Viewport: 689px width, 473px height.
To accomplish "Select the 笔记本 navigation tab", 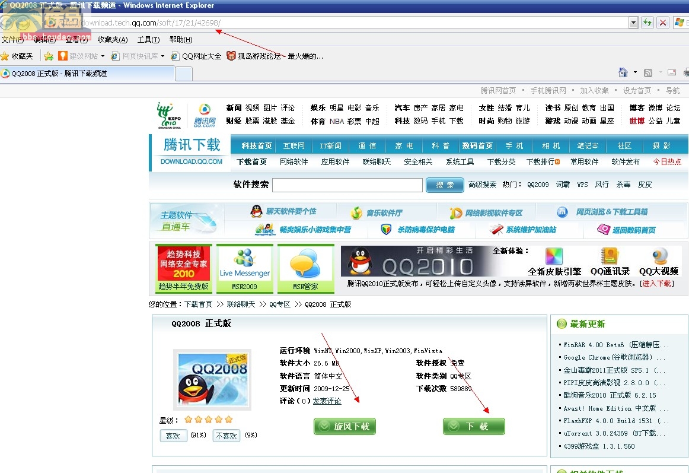I will tap(588, 145).
